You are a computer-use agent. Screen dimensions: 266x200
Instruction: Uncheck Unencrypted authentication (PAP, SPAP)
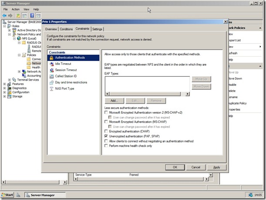[x=106, y=136]
